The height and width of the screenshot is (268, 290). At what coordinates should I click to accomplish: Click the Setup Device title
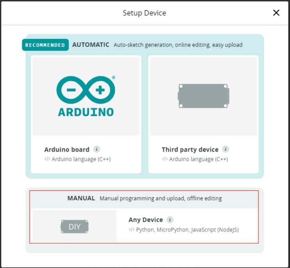pyautogui.click(x=144, y=13)
